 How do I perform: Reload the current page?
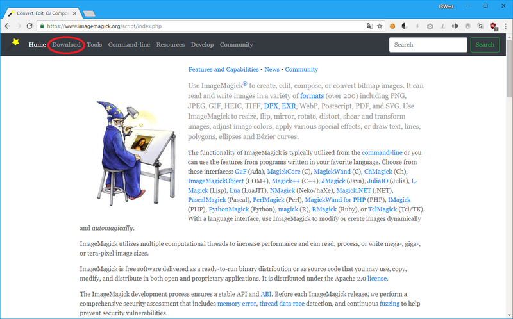coord(29,26)
